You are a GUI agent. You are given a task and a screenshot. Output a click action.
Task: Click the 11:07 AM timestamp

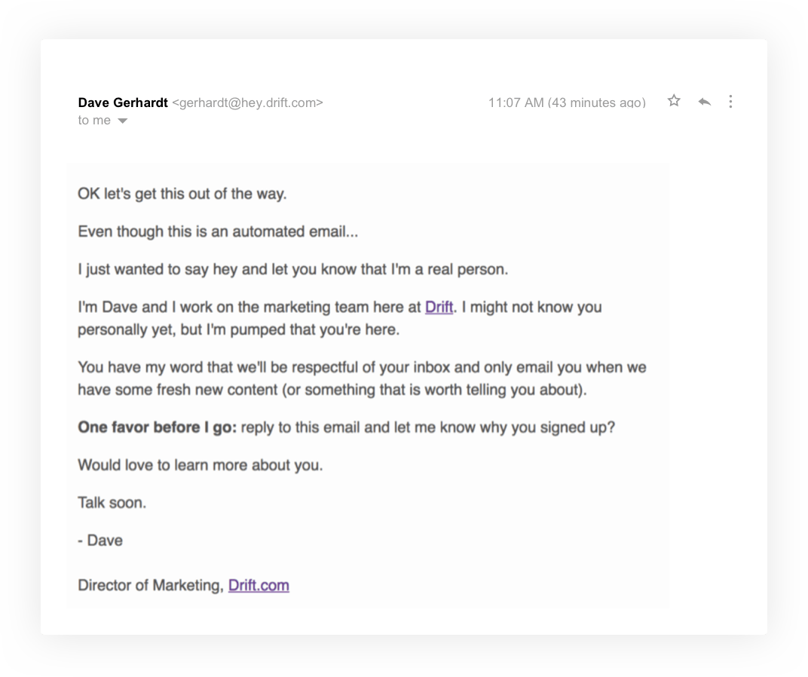(x=567, y=103)
